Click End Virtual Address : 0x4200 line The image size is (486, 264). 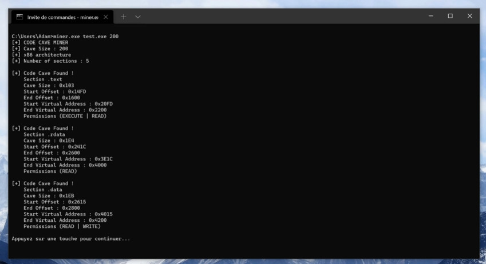[x=65, y=220]
